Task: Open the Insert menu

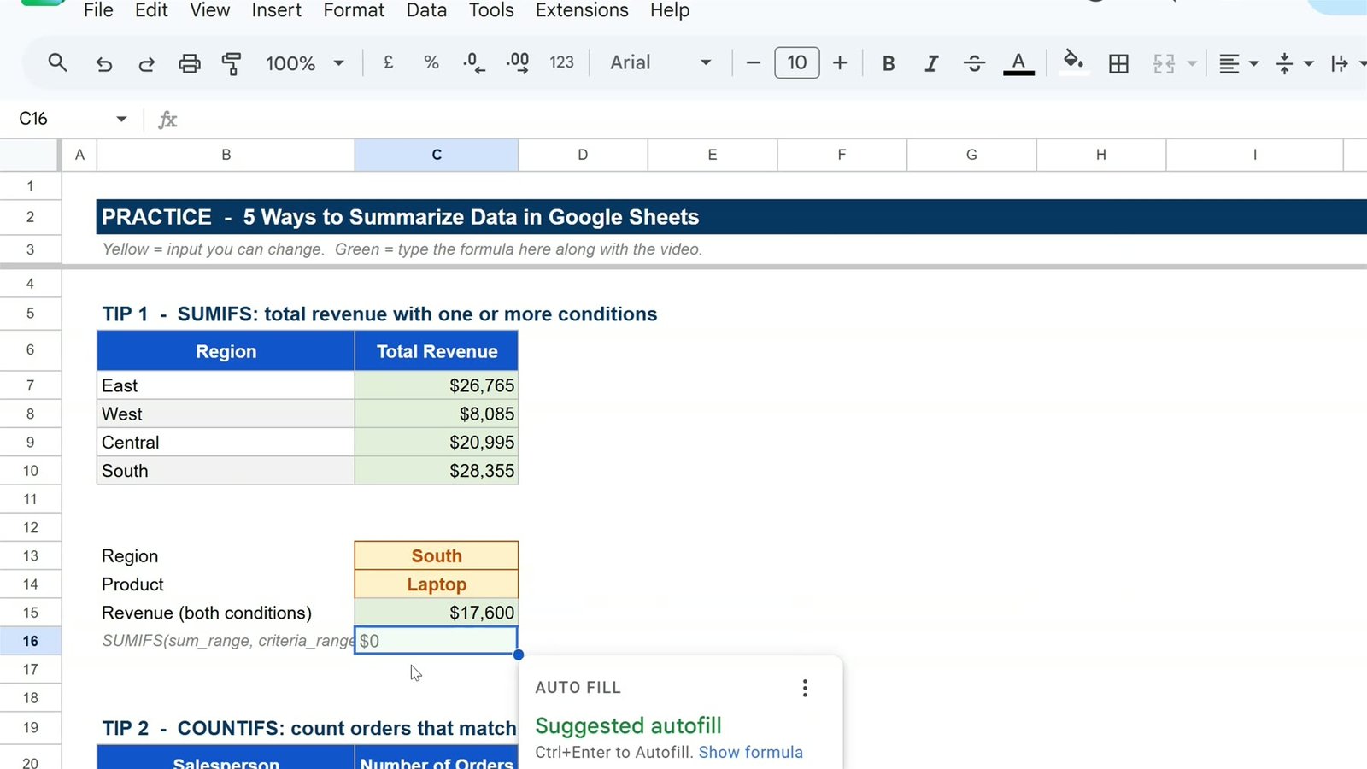Action: [x=276, y=10]
